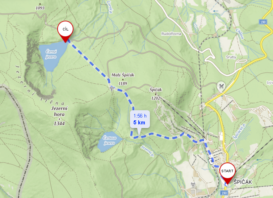Viewport: 273px width, 198px height.
Task: Click the Malý Špičák 1189 peak marker
Action: coord(123,79)
